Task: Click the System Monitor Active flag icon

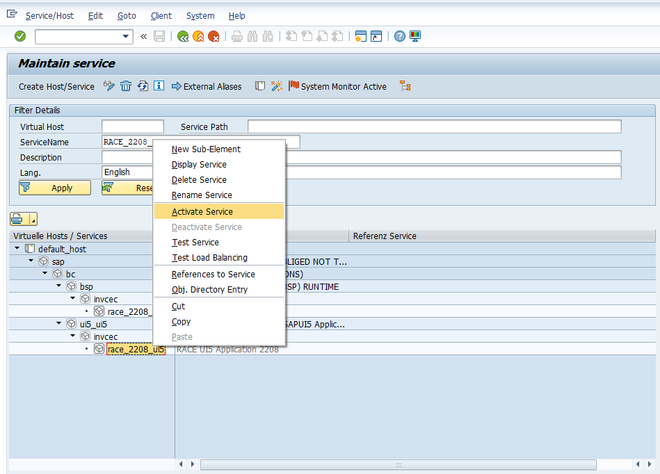Action: [x=293, y=86]
